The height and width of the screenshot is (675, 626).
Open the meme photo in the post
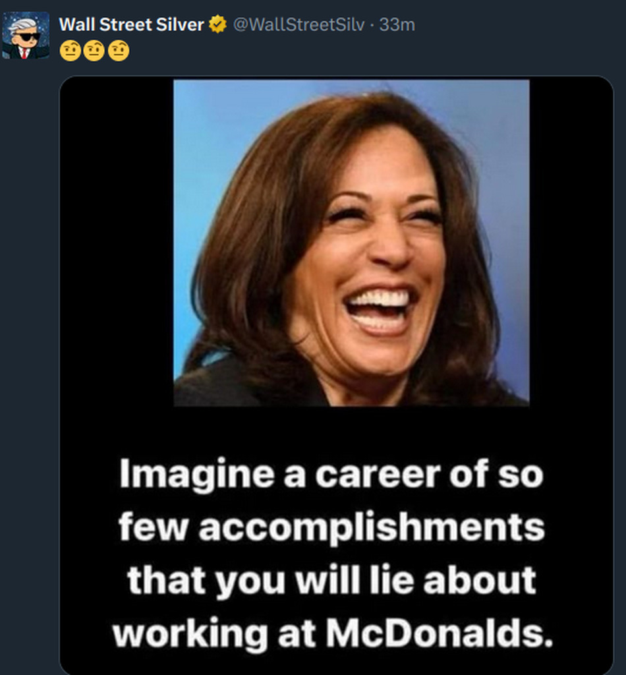tap(351, 243)
